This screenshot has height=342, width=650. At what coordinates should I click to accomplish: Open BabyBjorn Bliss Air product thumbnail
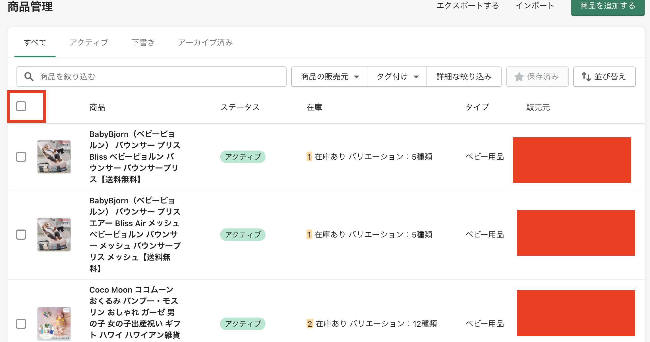coord(54,235)
